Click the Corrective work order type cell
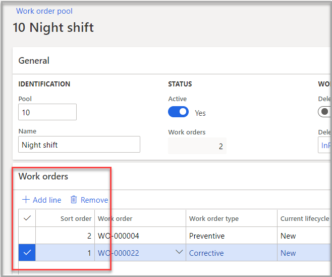Viewport: 332px width, 277px height. coord(232,253)
